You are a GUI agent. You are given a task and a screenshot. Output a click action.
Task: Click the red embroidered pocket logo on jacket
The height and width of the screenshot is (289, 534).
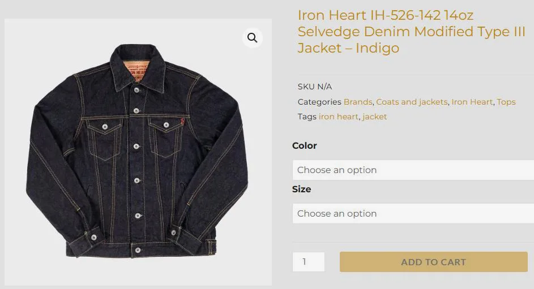182,121
